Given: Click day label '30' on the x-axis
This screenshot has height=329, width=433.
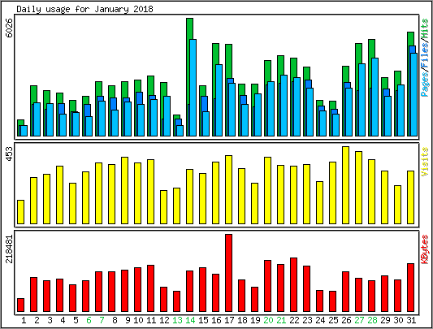Looking at the screenshot, I should tap(398, 320).
